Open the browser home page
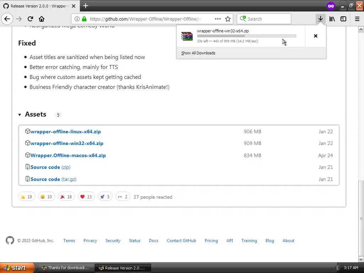The image size is (364, 273). [x=42, y=19]
